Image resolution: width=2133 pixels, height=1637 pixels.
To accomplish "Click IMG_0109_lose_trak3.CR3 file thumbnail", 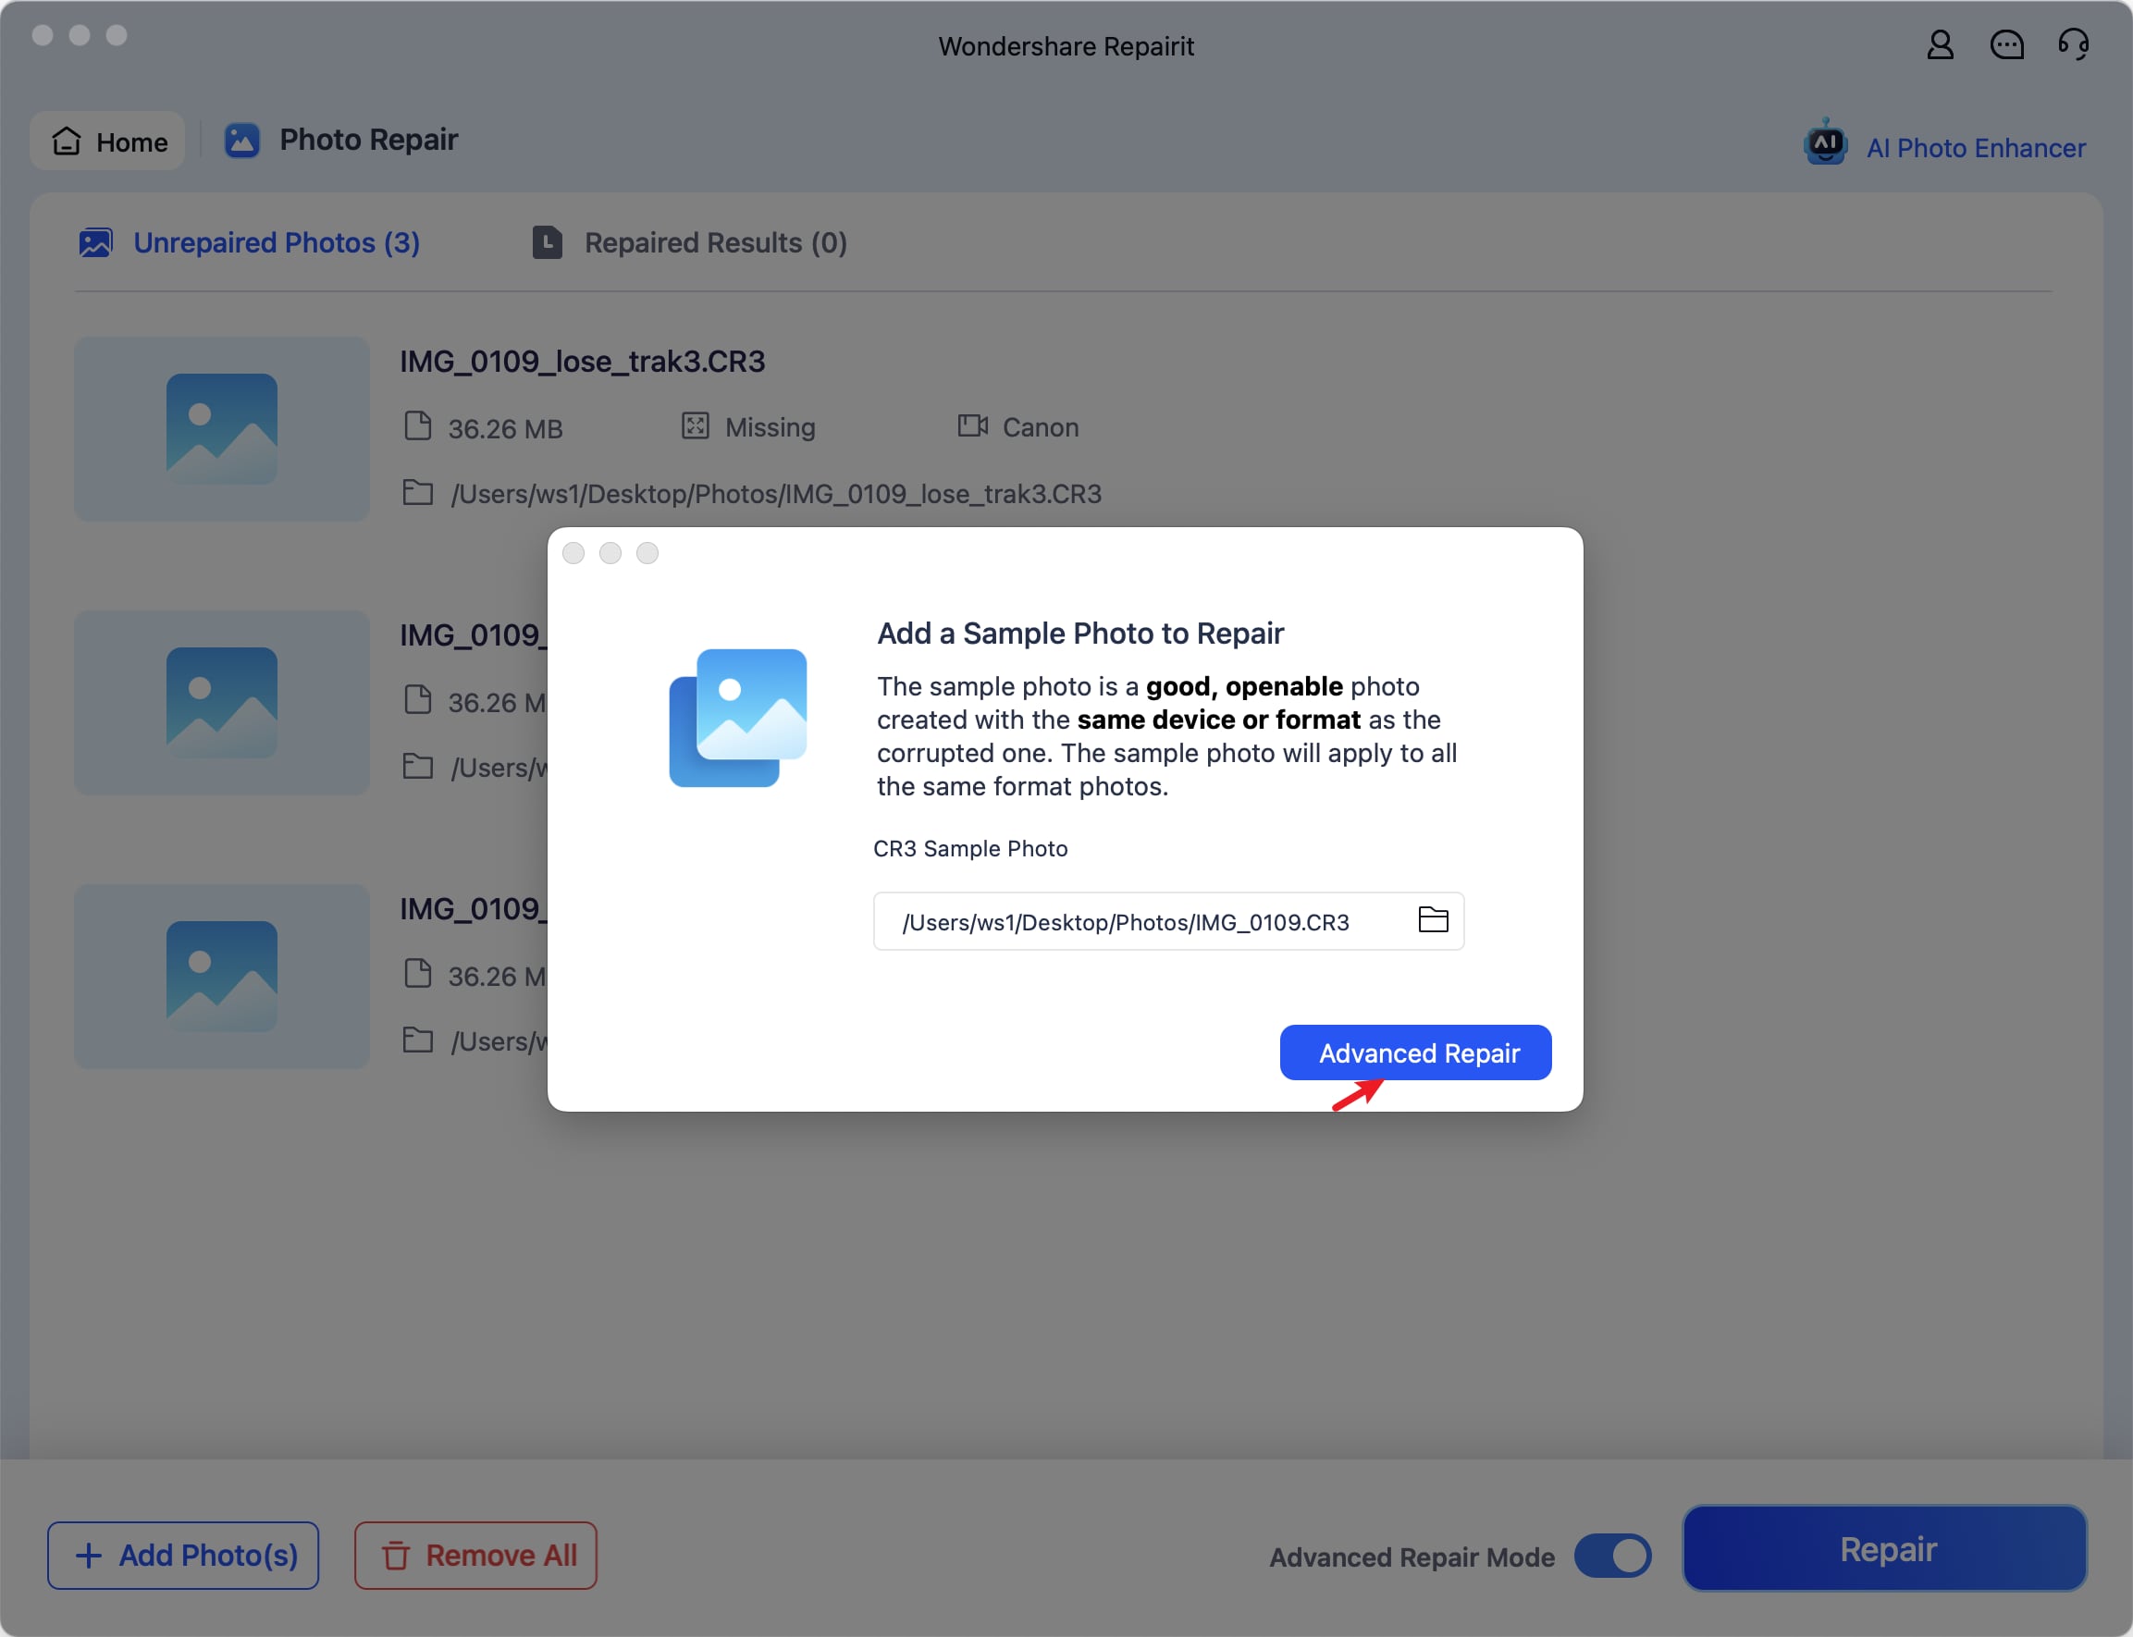I will 222,428.
